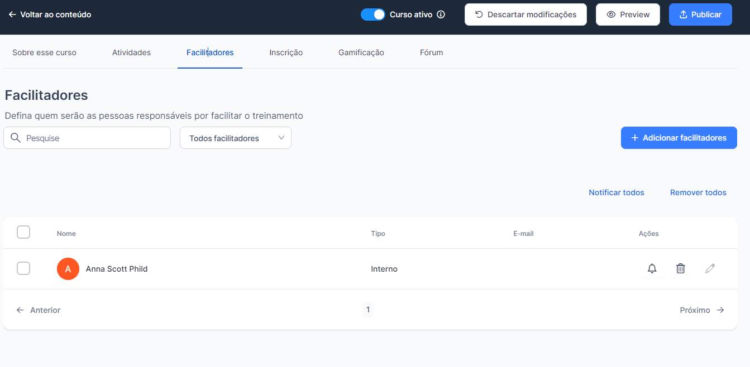This screenshot has width=750, height=367.
Task: Click the orange avatar icon for Anna
Action: click(x=68, y=269)
